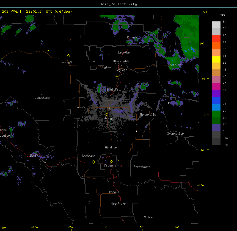This screenshot has width=237, height=231.
Task: Click the Didsbury city label
Action: [105, 118]
